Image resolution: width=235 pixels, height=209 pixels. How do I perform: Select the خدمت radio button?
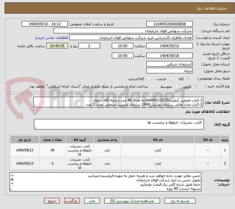pos(171,78)
